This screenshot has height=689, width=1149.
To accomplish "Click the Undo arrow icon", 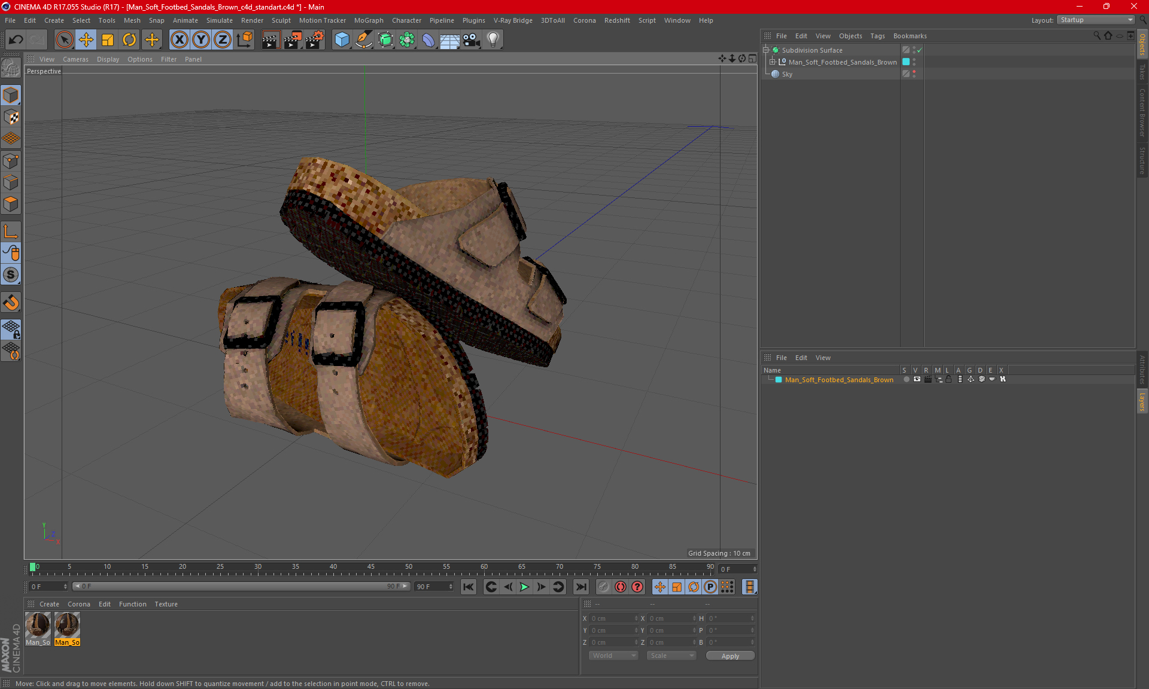I will 16,40.
